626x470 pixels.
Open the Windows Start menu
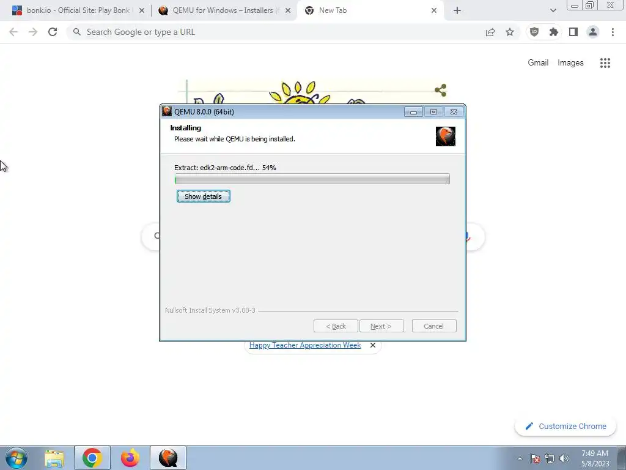[17, 458]
